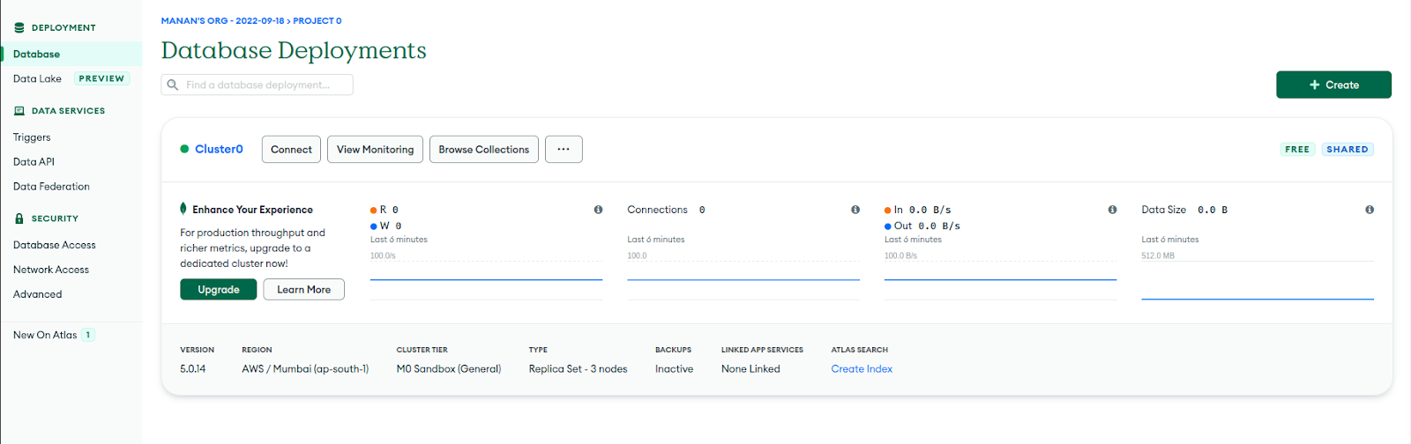Click the green Upgrade button

(219, 289)
